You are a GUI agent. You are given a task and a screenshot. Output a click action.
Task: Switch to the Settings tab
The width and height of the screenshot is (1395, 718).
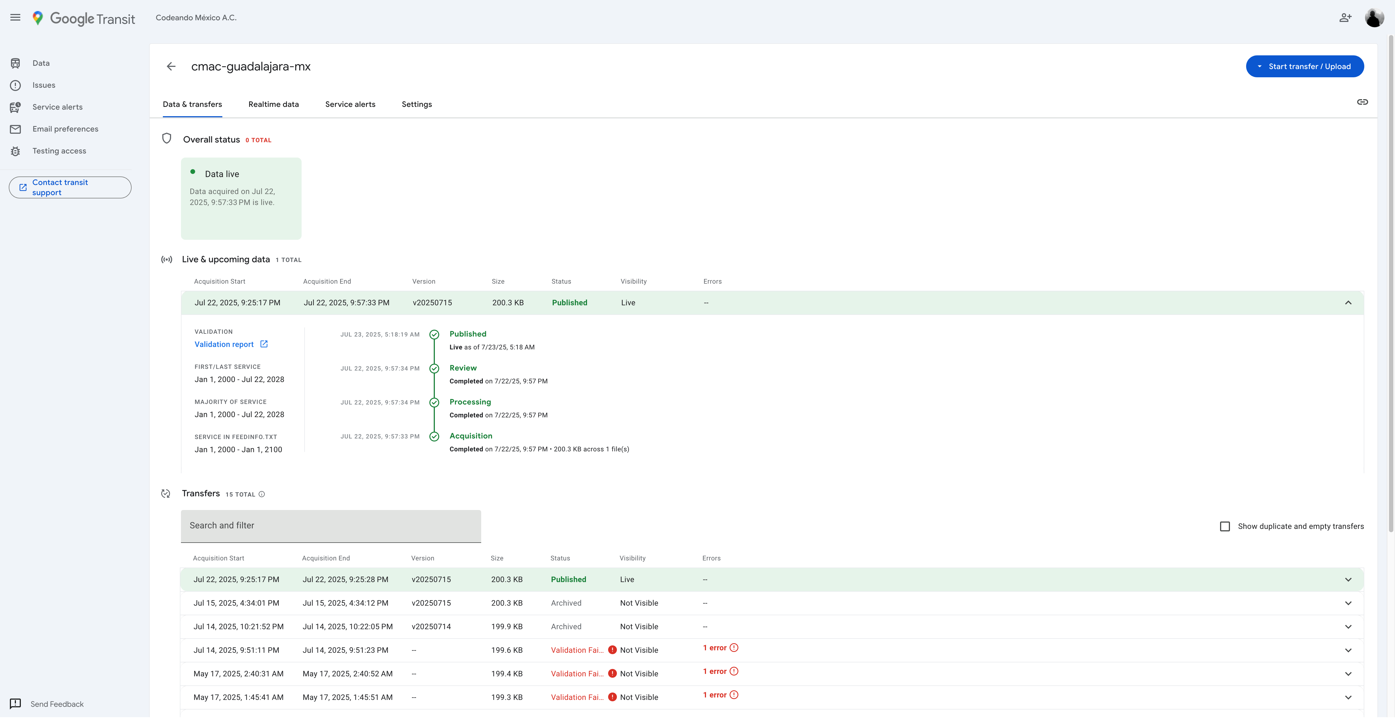coord(416,104)
